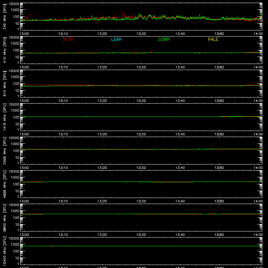268x268 pixels.
Task: Click the 10000 y-axis label of 245 MHz plot
Action: tap(14, 4)
